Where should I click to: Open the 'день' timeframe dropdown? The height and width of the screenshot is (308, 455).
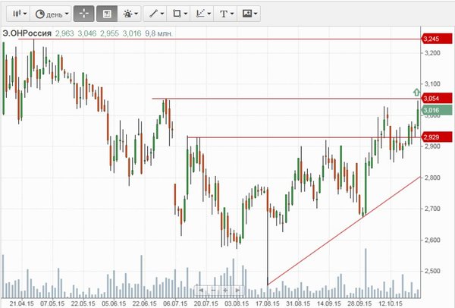(52, 14)
